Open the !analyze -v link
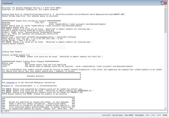The image size is (169, 118). click(x=11, y=82)
